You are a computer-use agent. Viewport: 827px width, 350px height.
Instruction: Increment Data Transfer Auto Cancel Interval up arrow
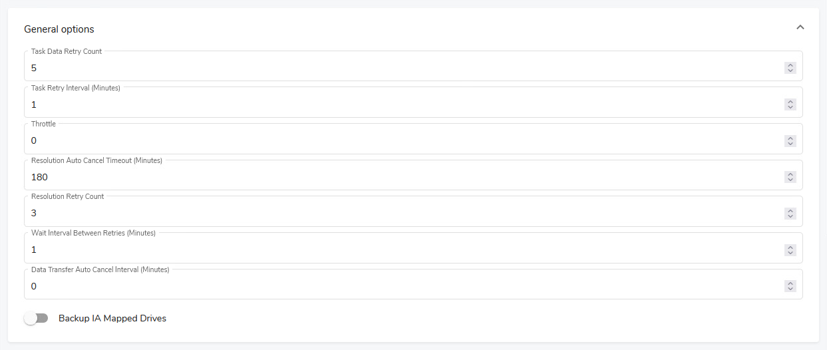point(790,283)
